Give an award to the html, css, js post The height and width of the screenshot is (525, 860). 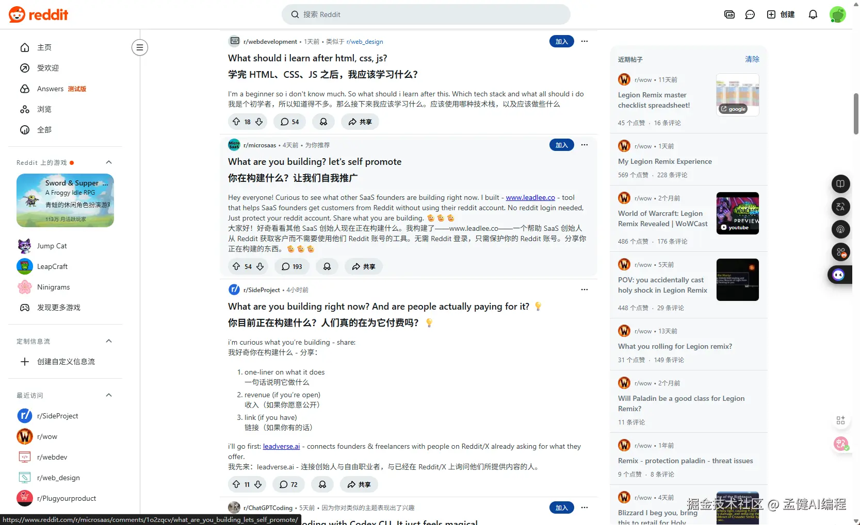[323, 122]
